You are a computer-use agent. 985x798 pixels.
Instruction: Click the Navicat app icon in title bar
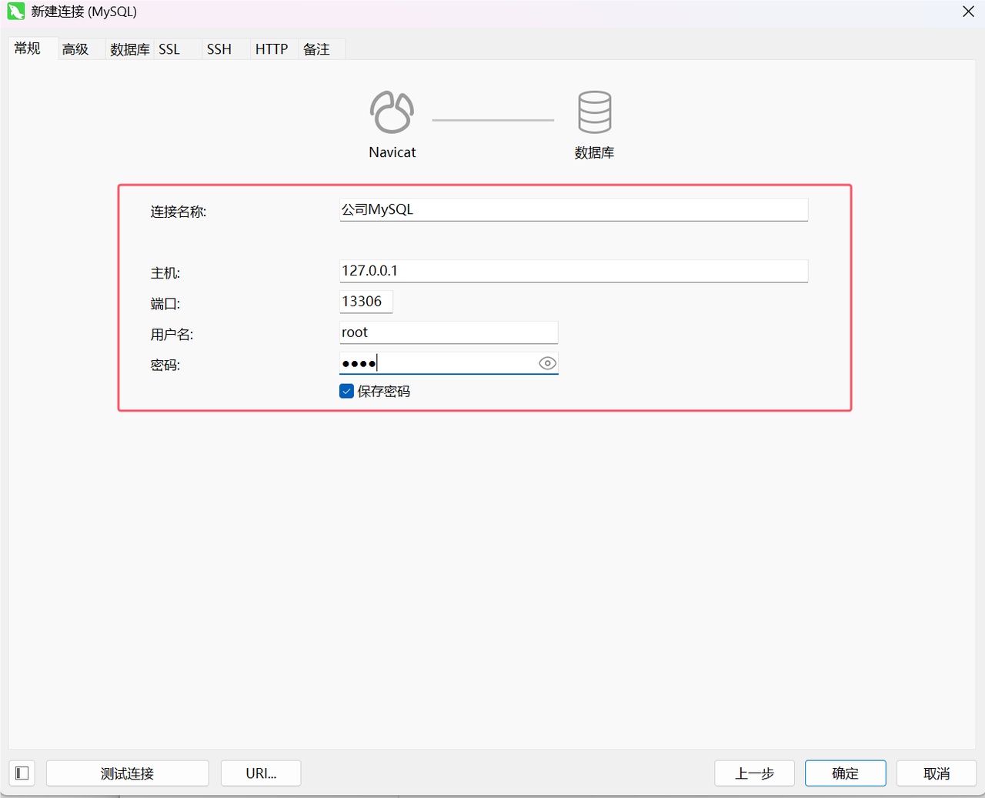click(x=16, y=12)
